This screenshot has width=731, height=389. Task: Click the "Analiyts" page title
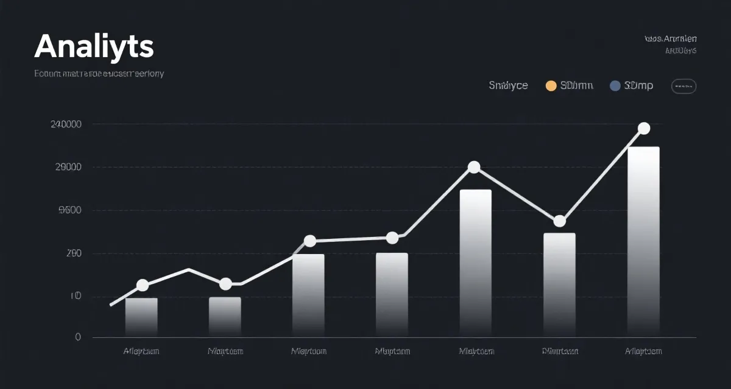94,46
